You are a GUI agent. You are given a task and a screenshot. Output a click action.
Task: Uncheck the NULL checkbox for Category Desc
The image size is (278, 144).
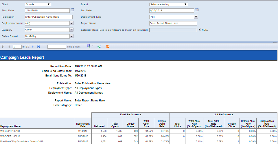pos(200,30)
